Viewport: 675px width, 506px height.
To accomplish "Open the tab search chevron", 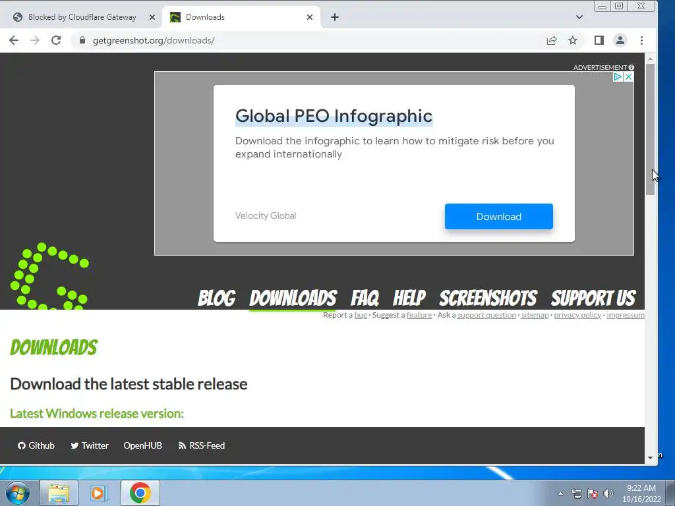I will tap(579, 17).
